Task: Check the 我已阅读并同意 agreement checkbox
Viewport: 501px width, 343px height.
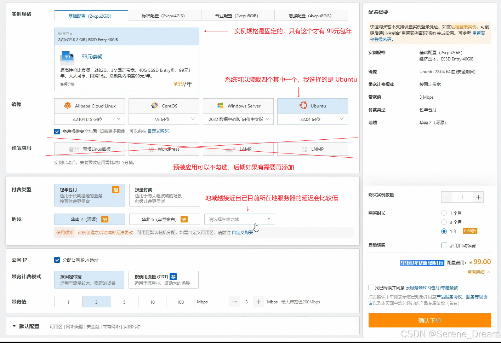Action: point(371,287)
